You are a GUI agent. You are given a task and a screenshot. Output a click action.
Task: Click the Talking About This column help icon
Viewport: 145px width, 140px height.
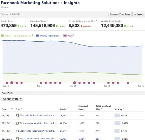point(101,109)
